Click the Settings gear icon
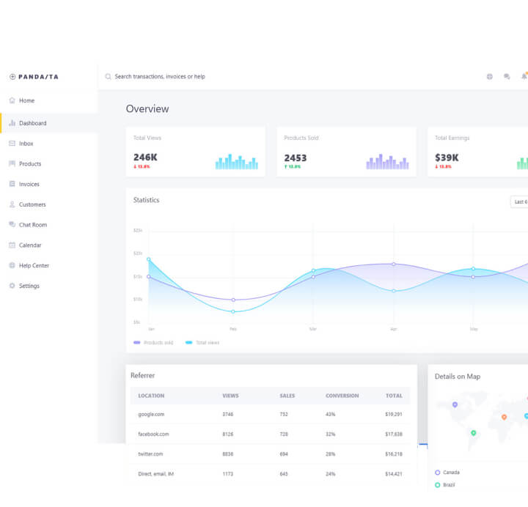528x507 pixels. (x=12, y=286)
